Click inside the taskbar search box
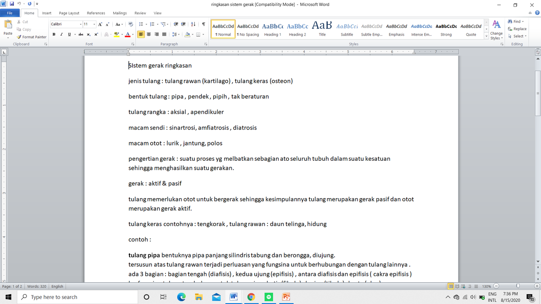This screenshot has height=304, width=541. 77,297
